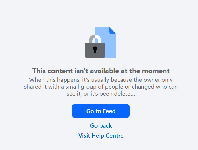198x150 pixels.
Task: Click the bold words 'This content' in the heading
Action: [x=53, y=71]
